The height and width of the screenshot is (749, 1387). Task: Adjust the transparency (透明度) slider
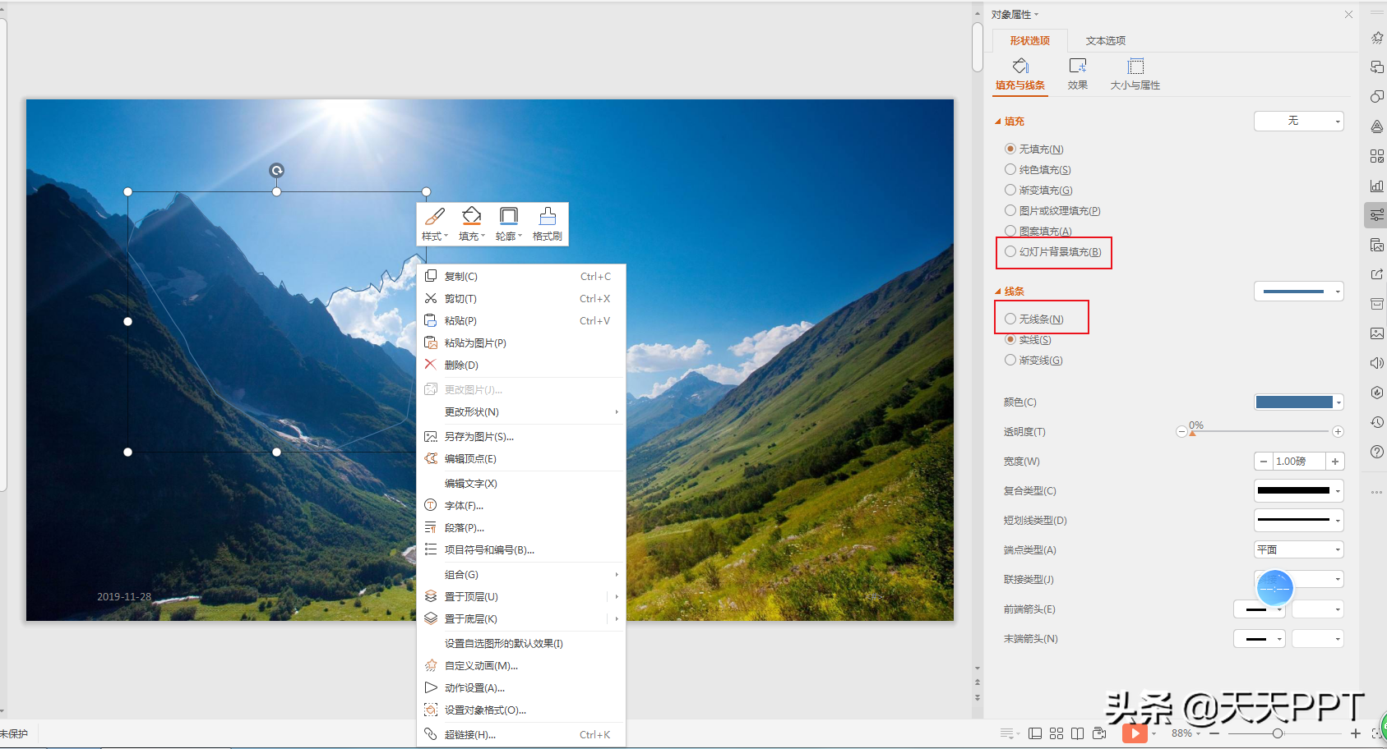pyautogui.click(x=1260, y=432)
